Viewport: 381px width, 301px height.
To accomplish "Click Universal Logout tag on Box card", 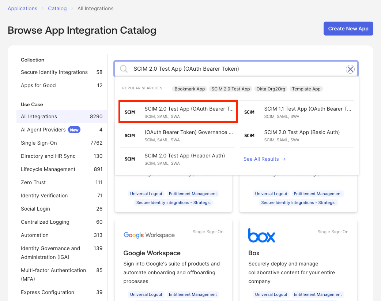I will pos(271,294).
